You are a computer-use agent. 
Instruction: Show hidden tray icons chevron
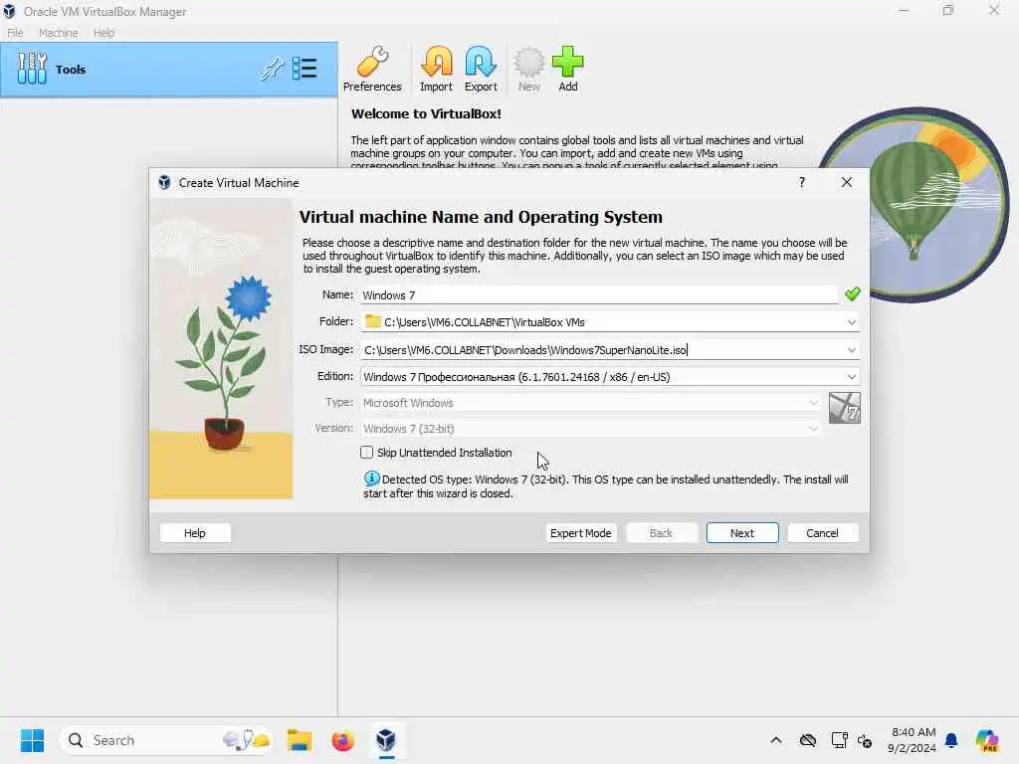[776, 740]
